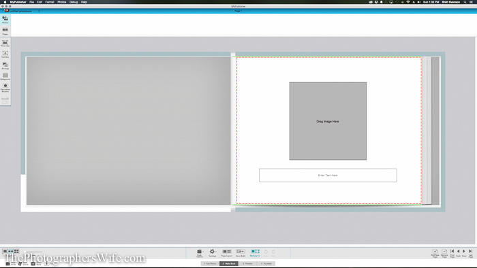
Task: Jump to First Page
Action: pos(452,253)
